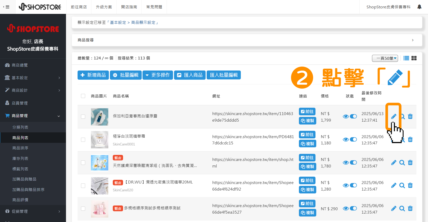Click the 匯入批量編輯 button
The width and height of the screenshot is (428, 222).
[x=224, y=75]
